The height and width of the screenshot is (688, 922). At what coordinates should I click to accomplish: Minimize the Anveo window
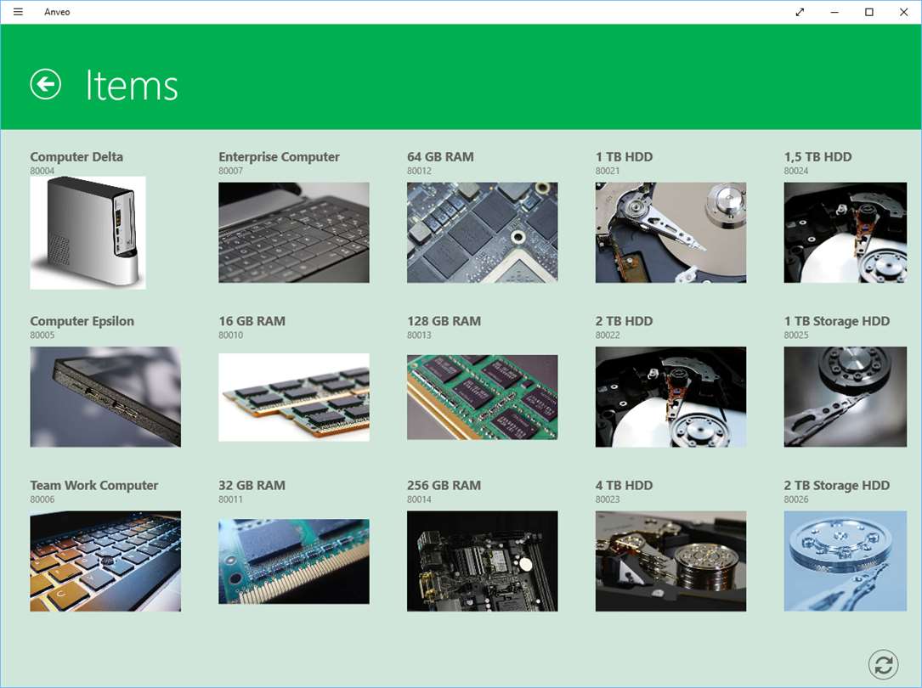click(x=834, y=12)
